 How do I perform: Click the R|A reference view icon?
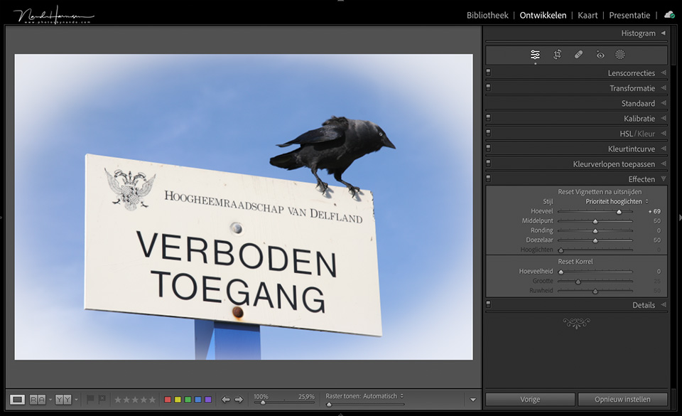(38, 400)
